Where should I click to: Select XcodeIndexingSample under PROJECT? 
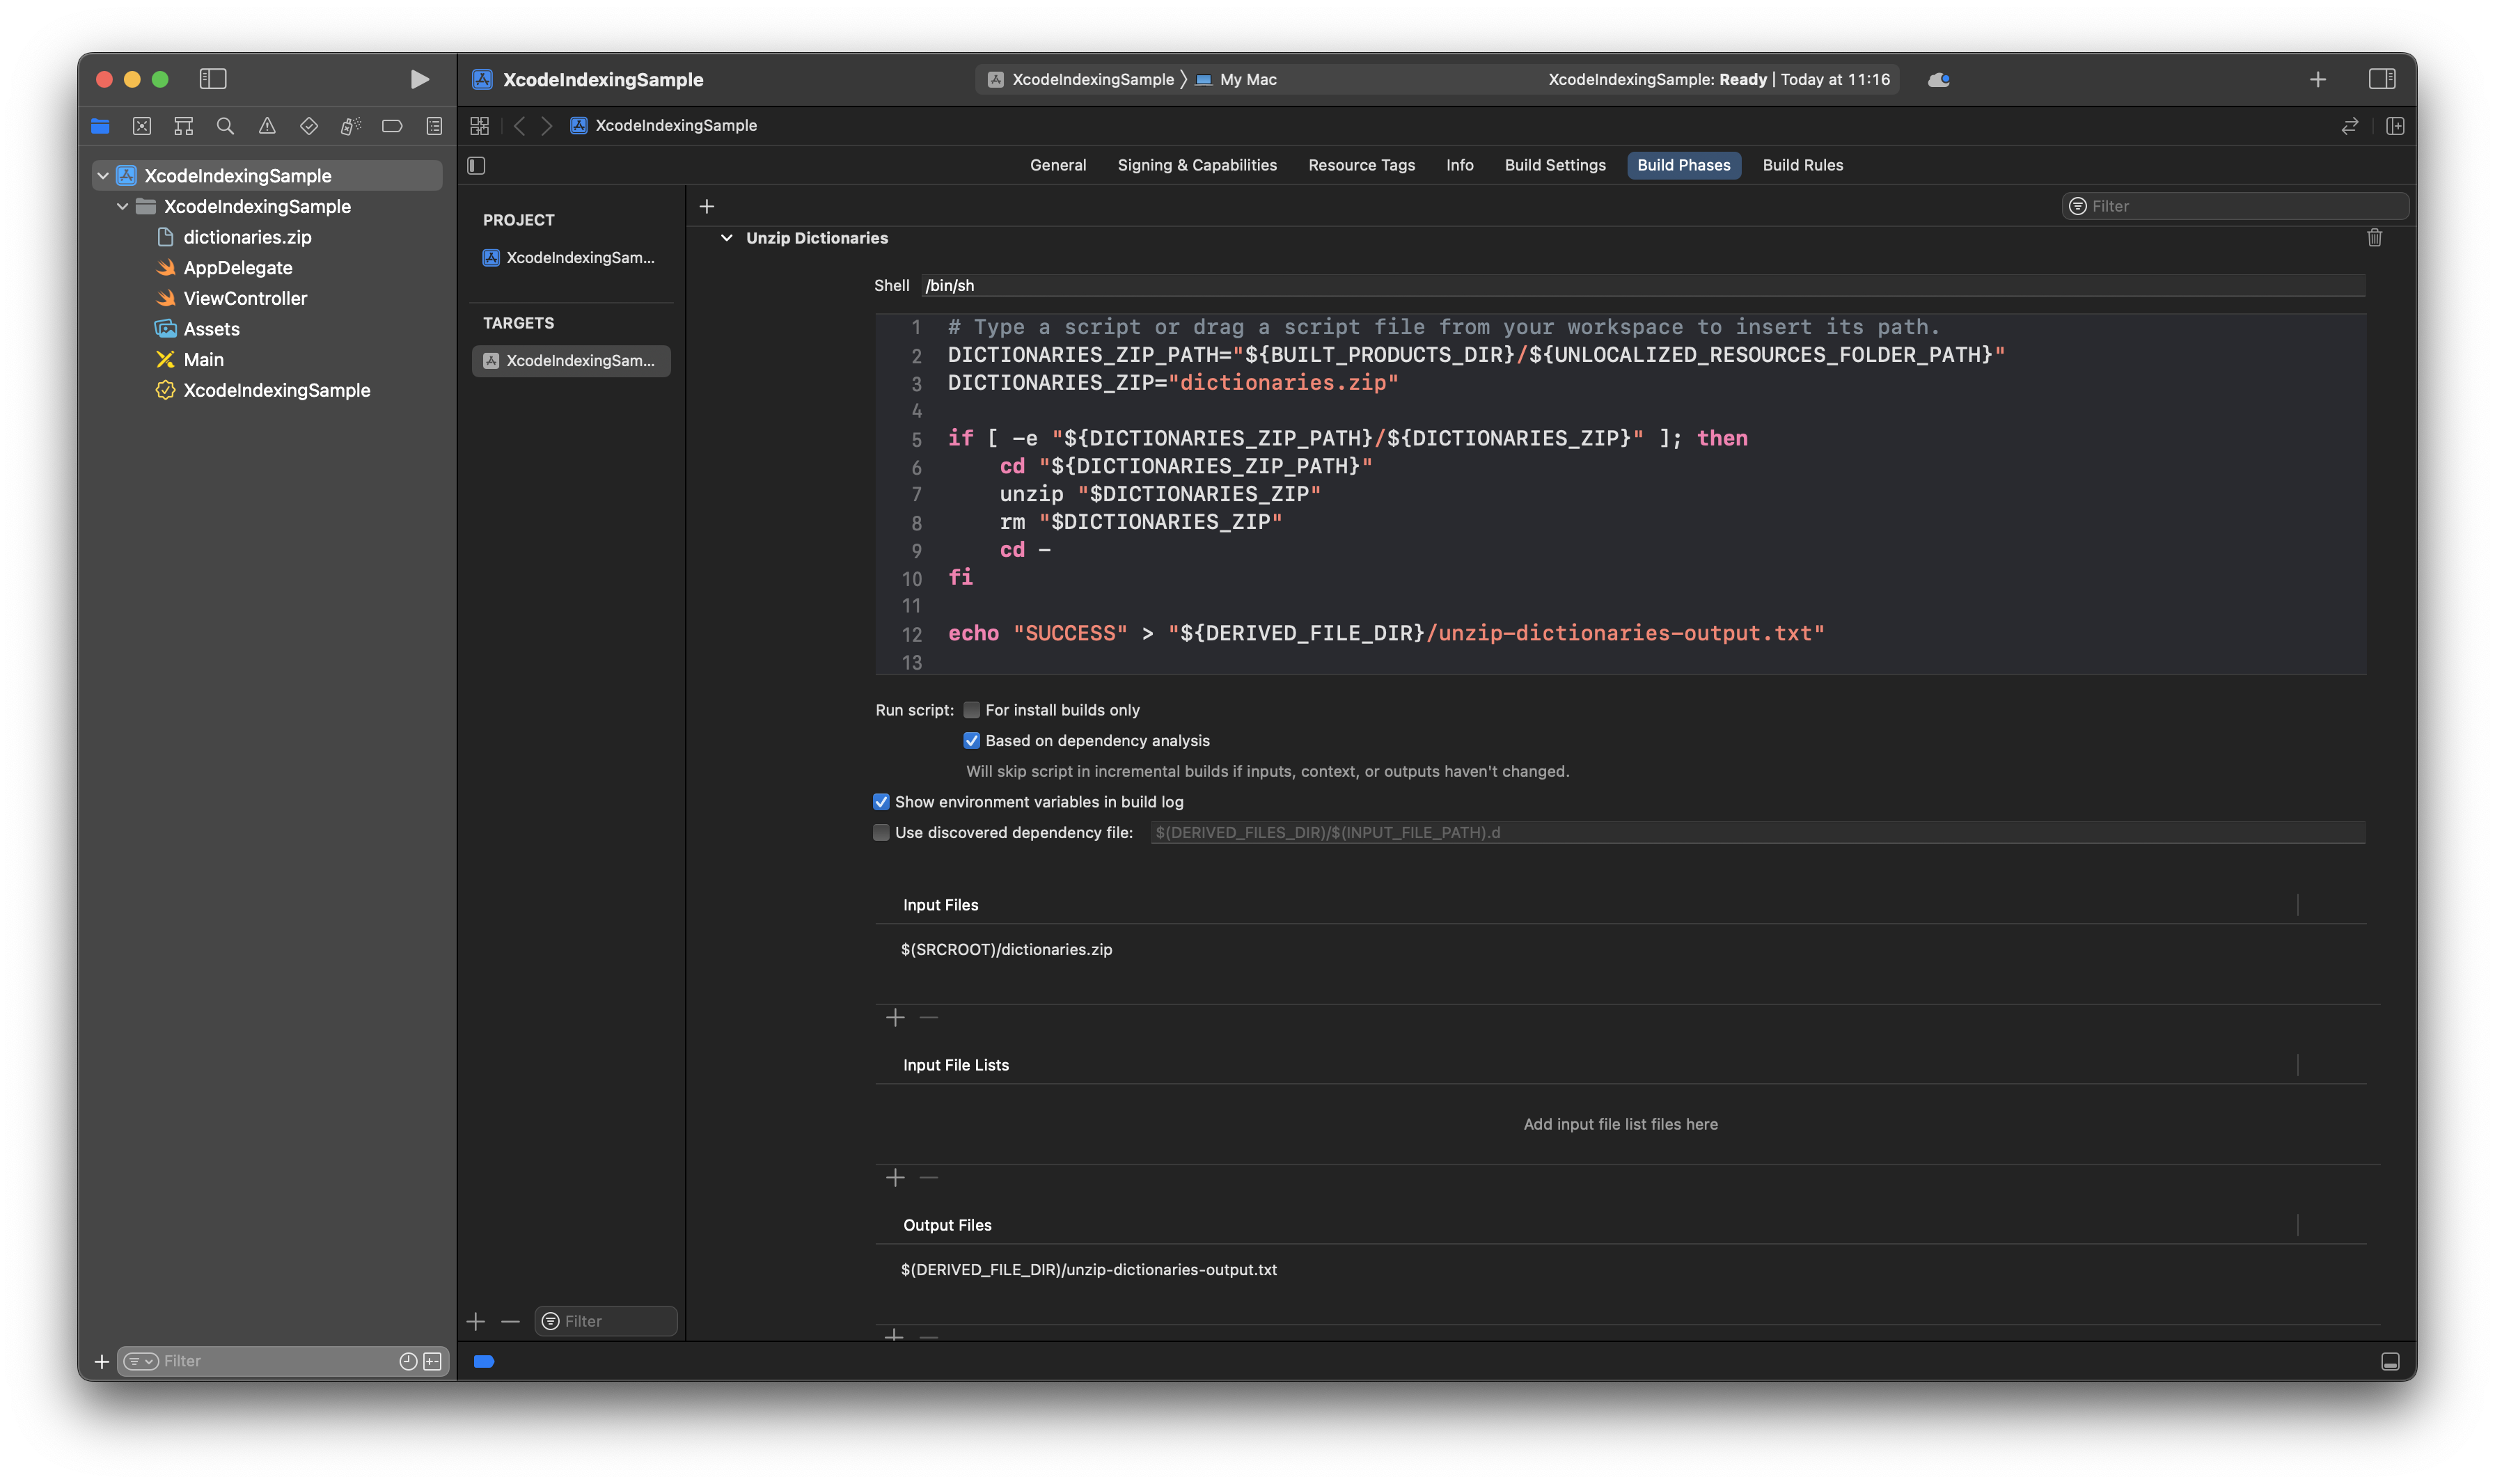coord(570,258)
